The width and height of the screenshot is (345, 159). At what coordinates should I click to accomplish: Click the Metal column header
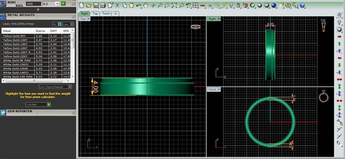(18, 31)
